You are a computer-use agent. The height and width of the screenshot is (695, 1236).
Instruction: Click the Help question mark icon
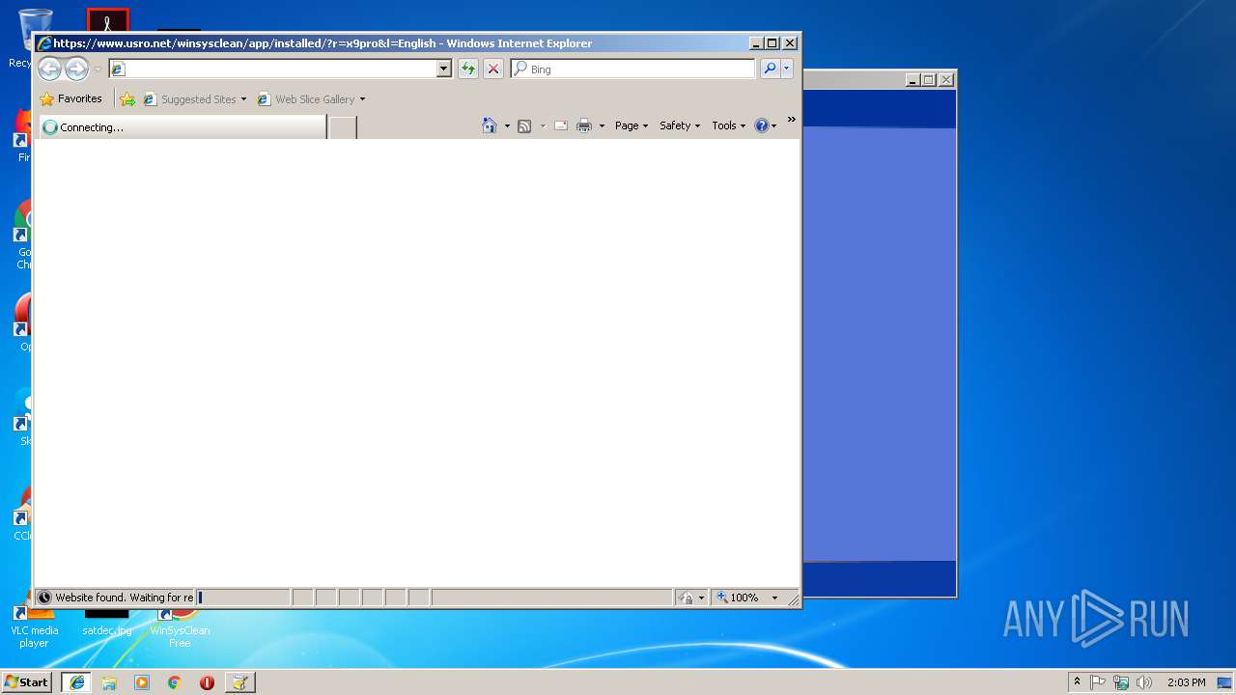coord(762,125)
